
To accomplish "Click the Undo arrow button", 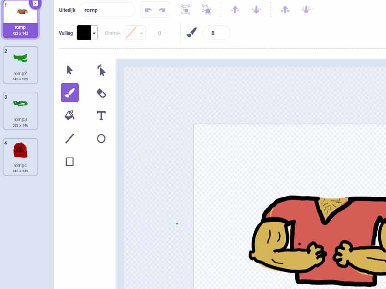I will [x=148, y=10].
